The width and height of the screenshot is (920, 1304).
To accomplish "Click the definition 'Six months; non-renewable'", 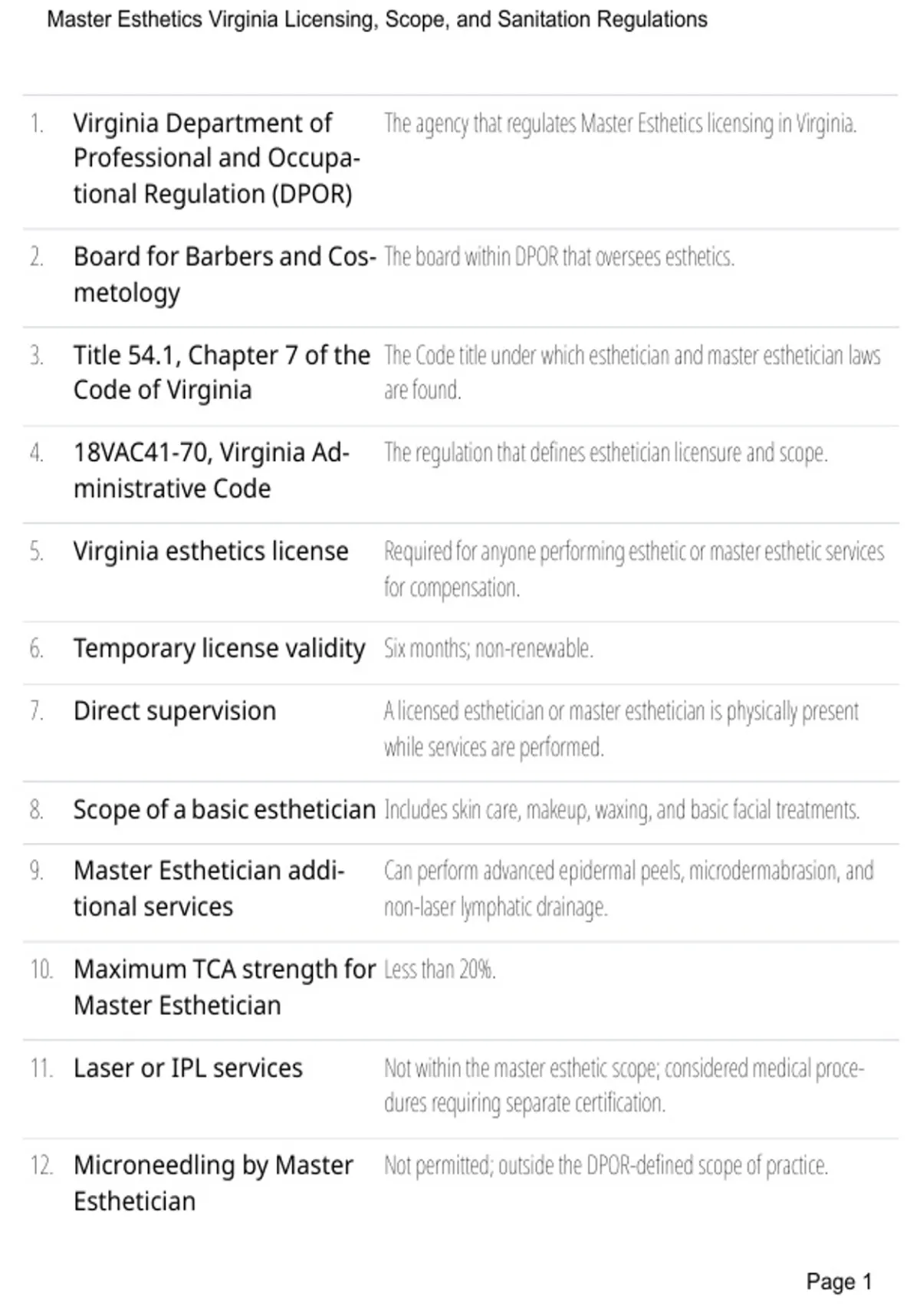I will (488, 649).
